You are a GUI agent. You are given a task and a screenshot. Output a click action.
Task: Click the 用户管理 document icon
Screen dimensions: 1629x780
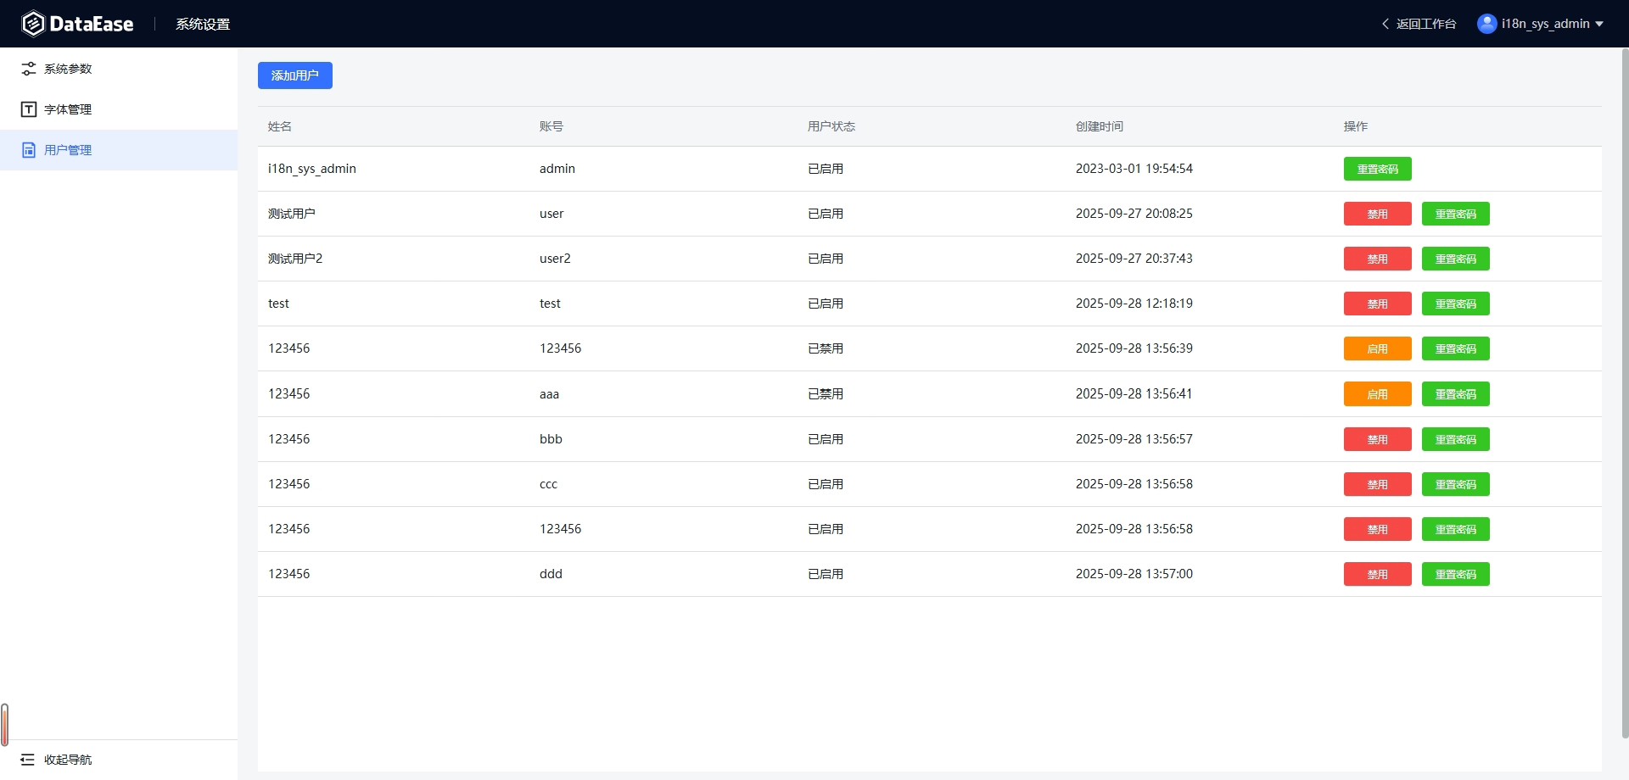point(29,150)
